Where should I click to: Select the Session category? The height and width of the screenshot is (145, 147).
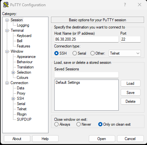coord(17,20)
